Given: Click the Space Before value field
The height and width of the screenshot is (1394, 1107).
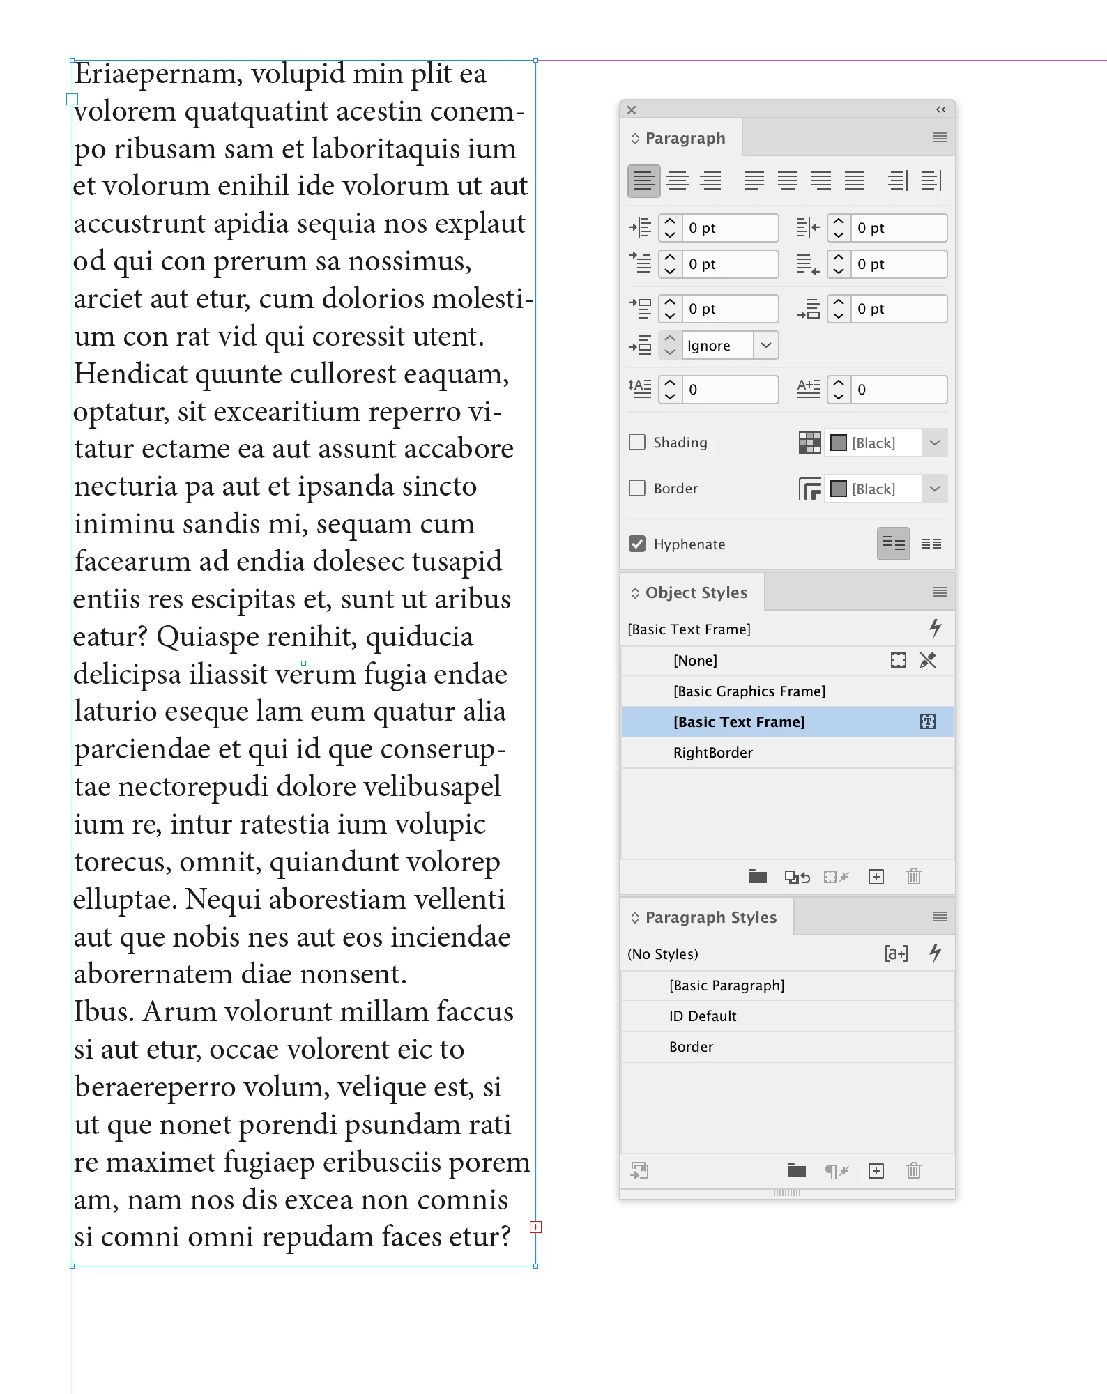Looking at the screenshot, I should pos(730,309).
